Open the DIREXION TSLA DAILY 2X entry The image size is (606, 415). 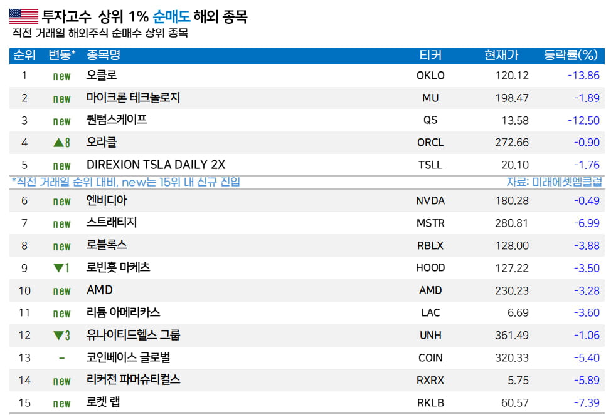pos(156,165)
